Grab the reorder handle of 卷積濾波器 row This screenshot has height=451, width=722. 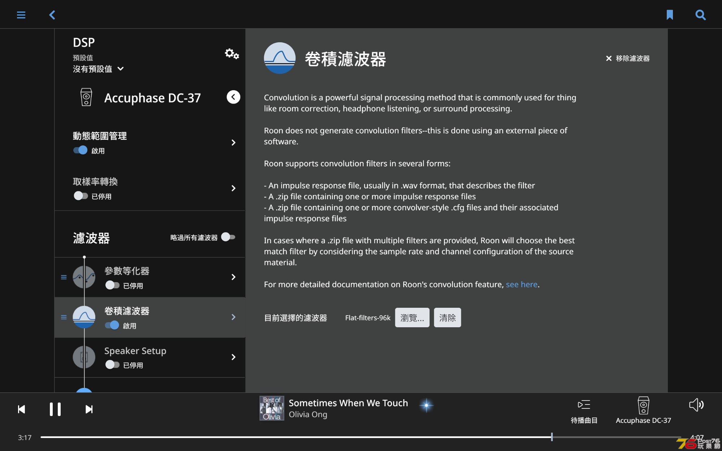64,317
